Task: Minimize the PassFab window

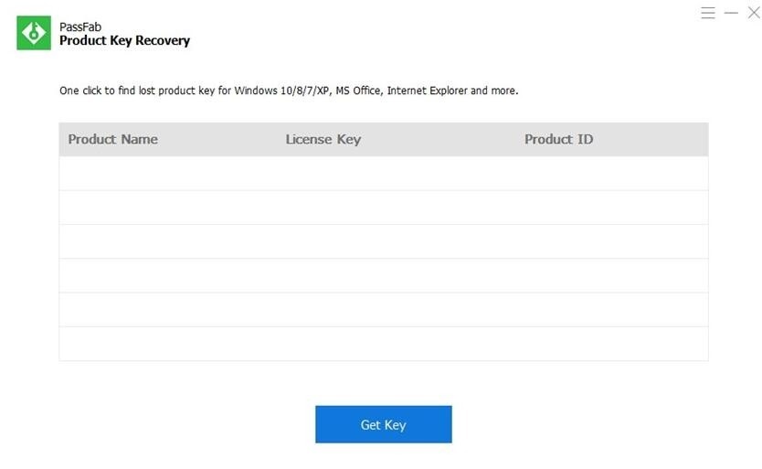Action: pyautogui.click(x=731, y=13)
